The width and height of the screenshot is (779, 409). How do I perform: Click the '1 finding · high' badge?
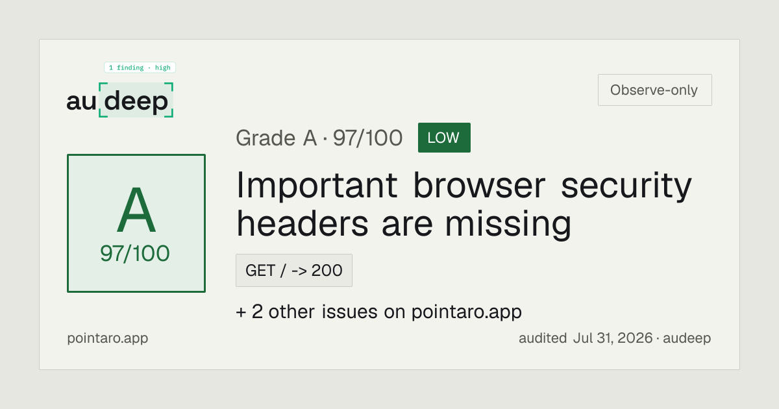[x=140, y=68]
